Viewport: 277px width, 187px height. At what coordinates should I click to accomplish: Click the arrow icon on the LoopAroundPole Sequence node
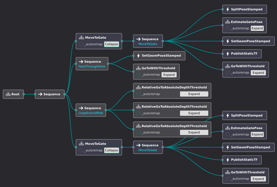pos(81,108)
